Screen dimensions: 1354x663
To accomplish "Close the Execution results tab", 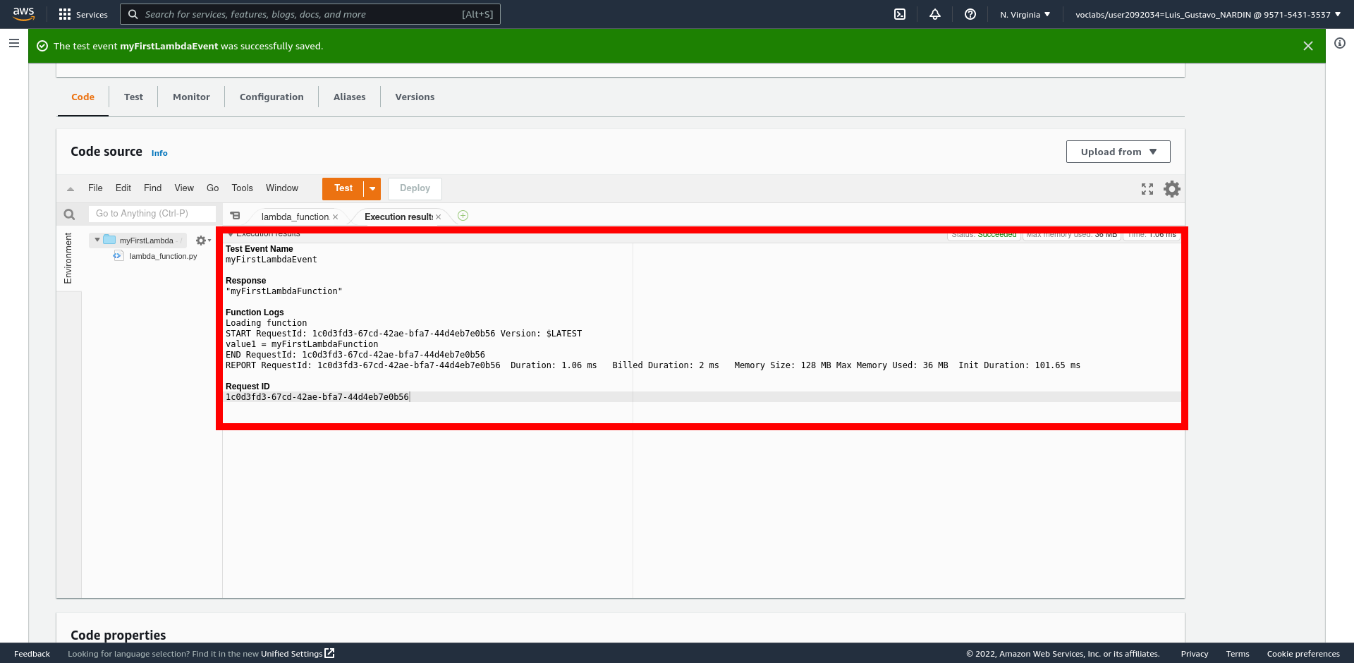I will (x=439, y=217).
